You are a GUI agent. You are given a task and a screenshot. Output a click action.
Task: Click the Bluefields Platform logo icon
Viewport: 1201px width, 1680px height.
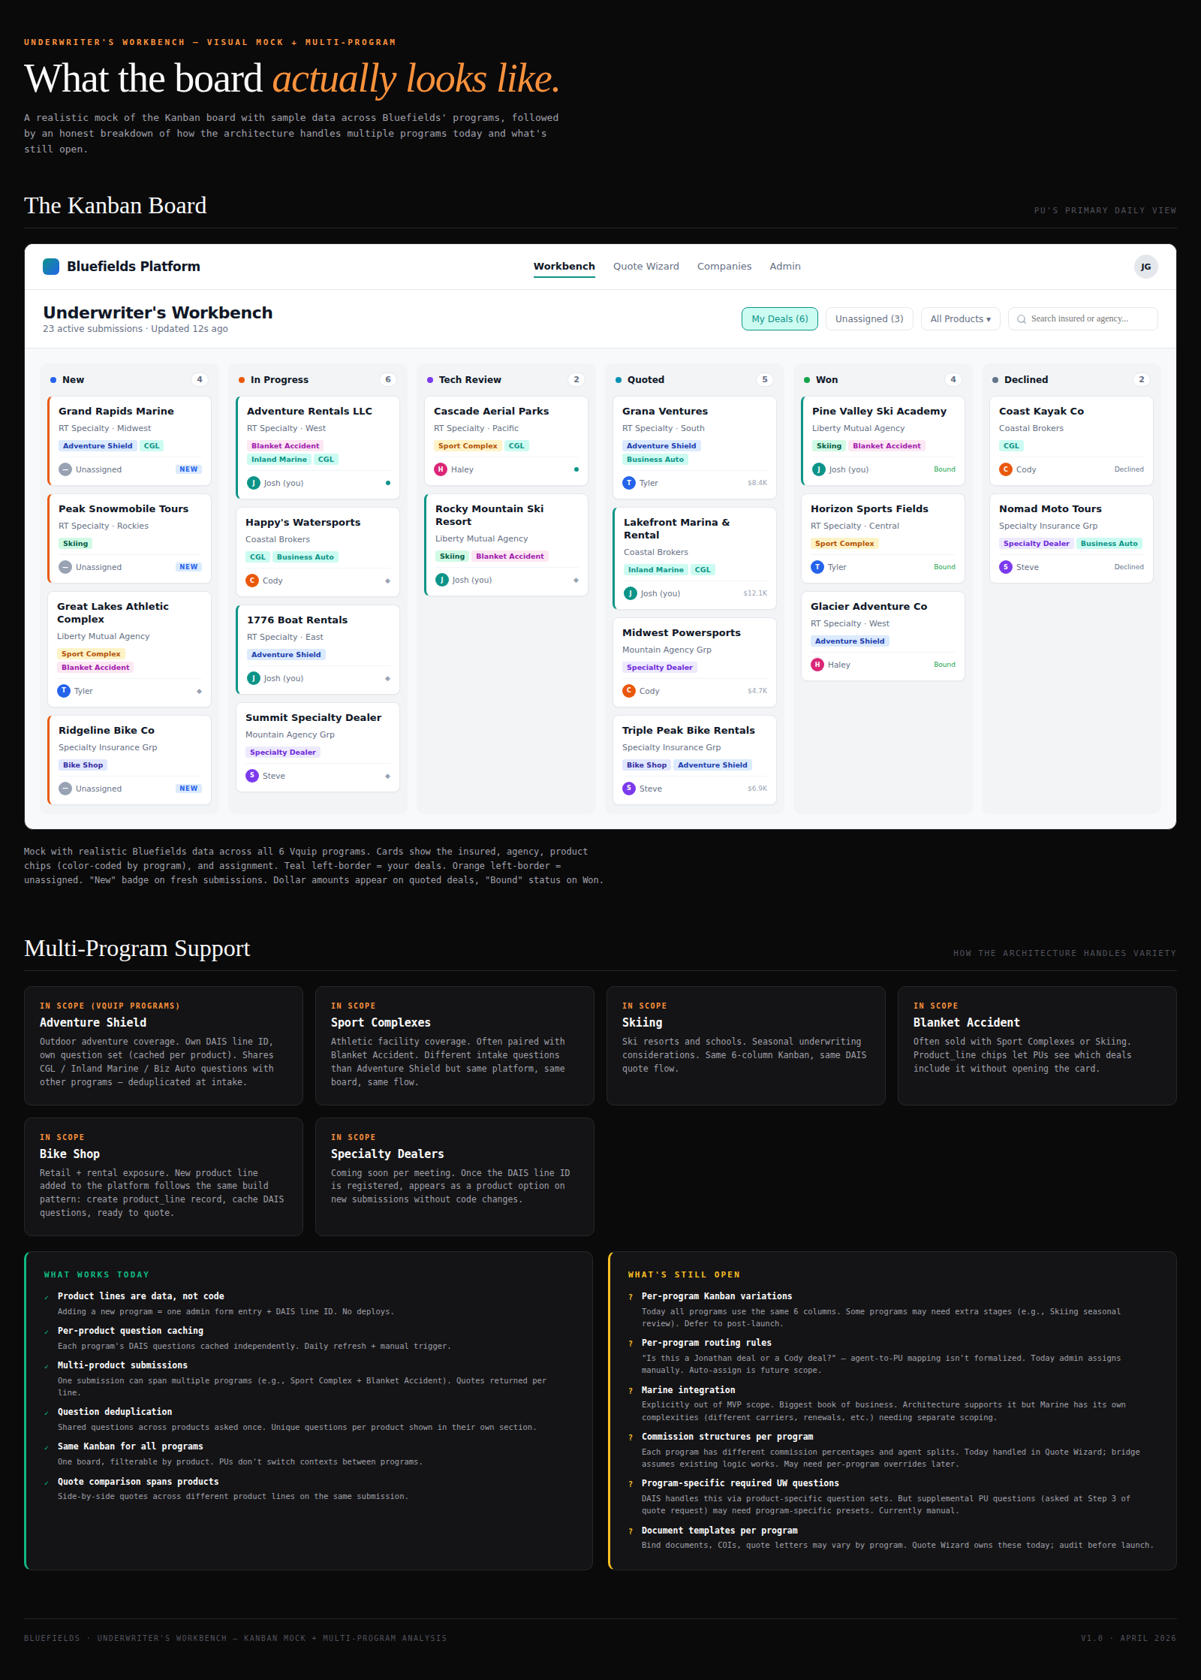[51, 266]
